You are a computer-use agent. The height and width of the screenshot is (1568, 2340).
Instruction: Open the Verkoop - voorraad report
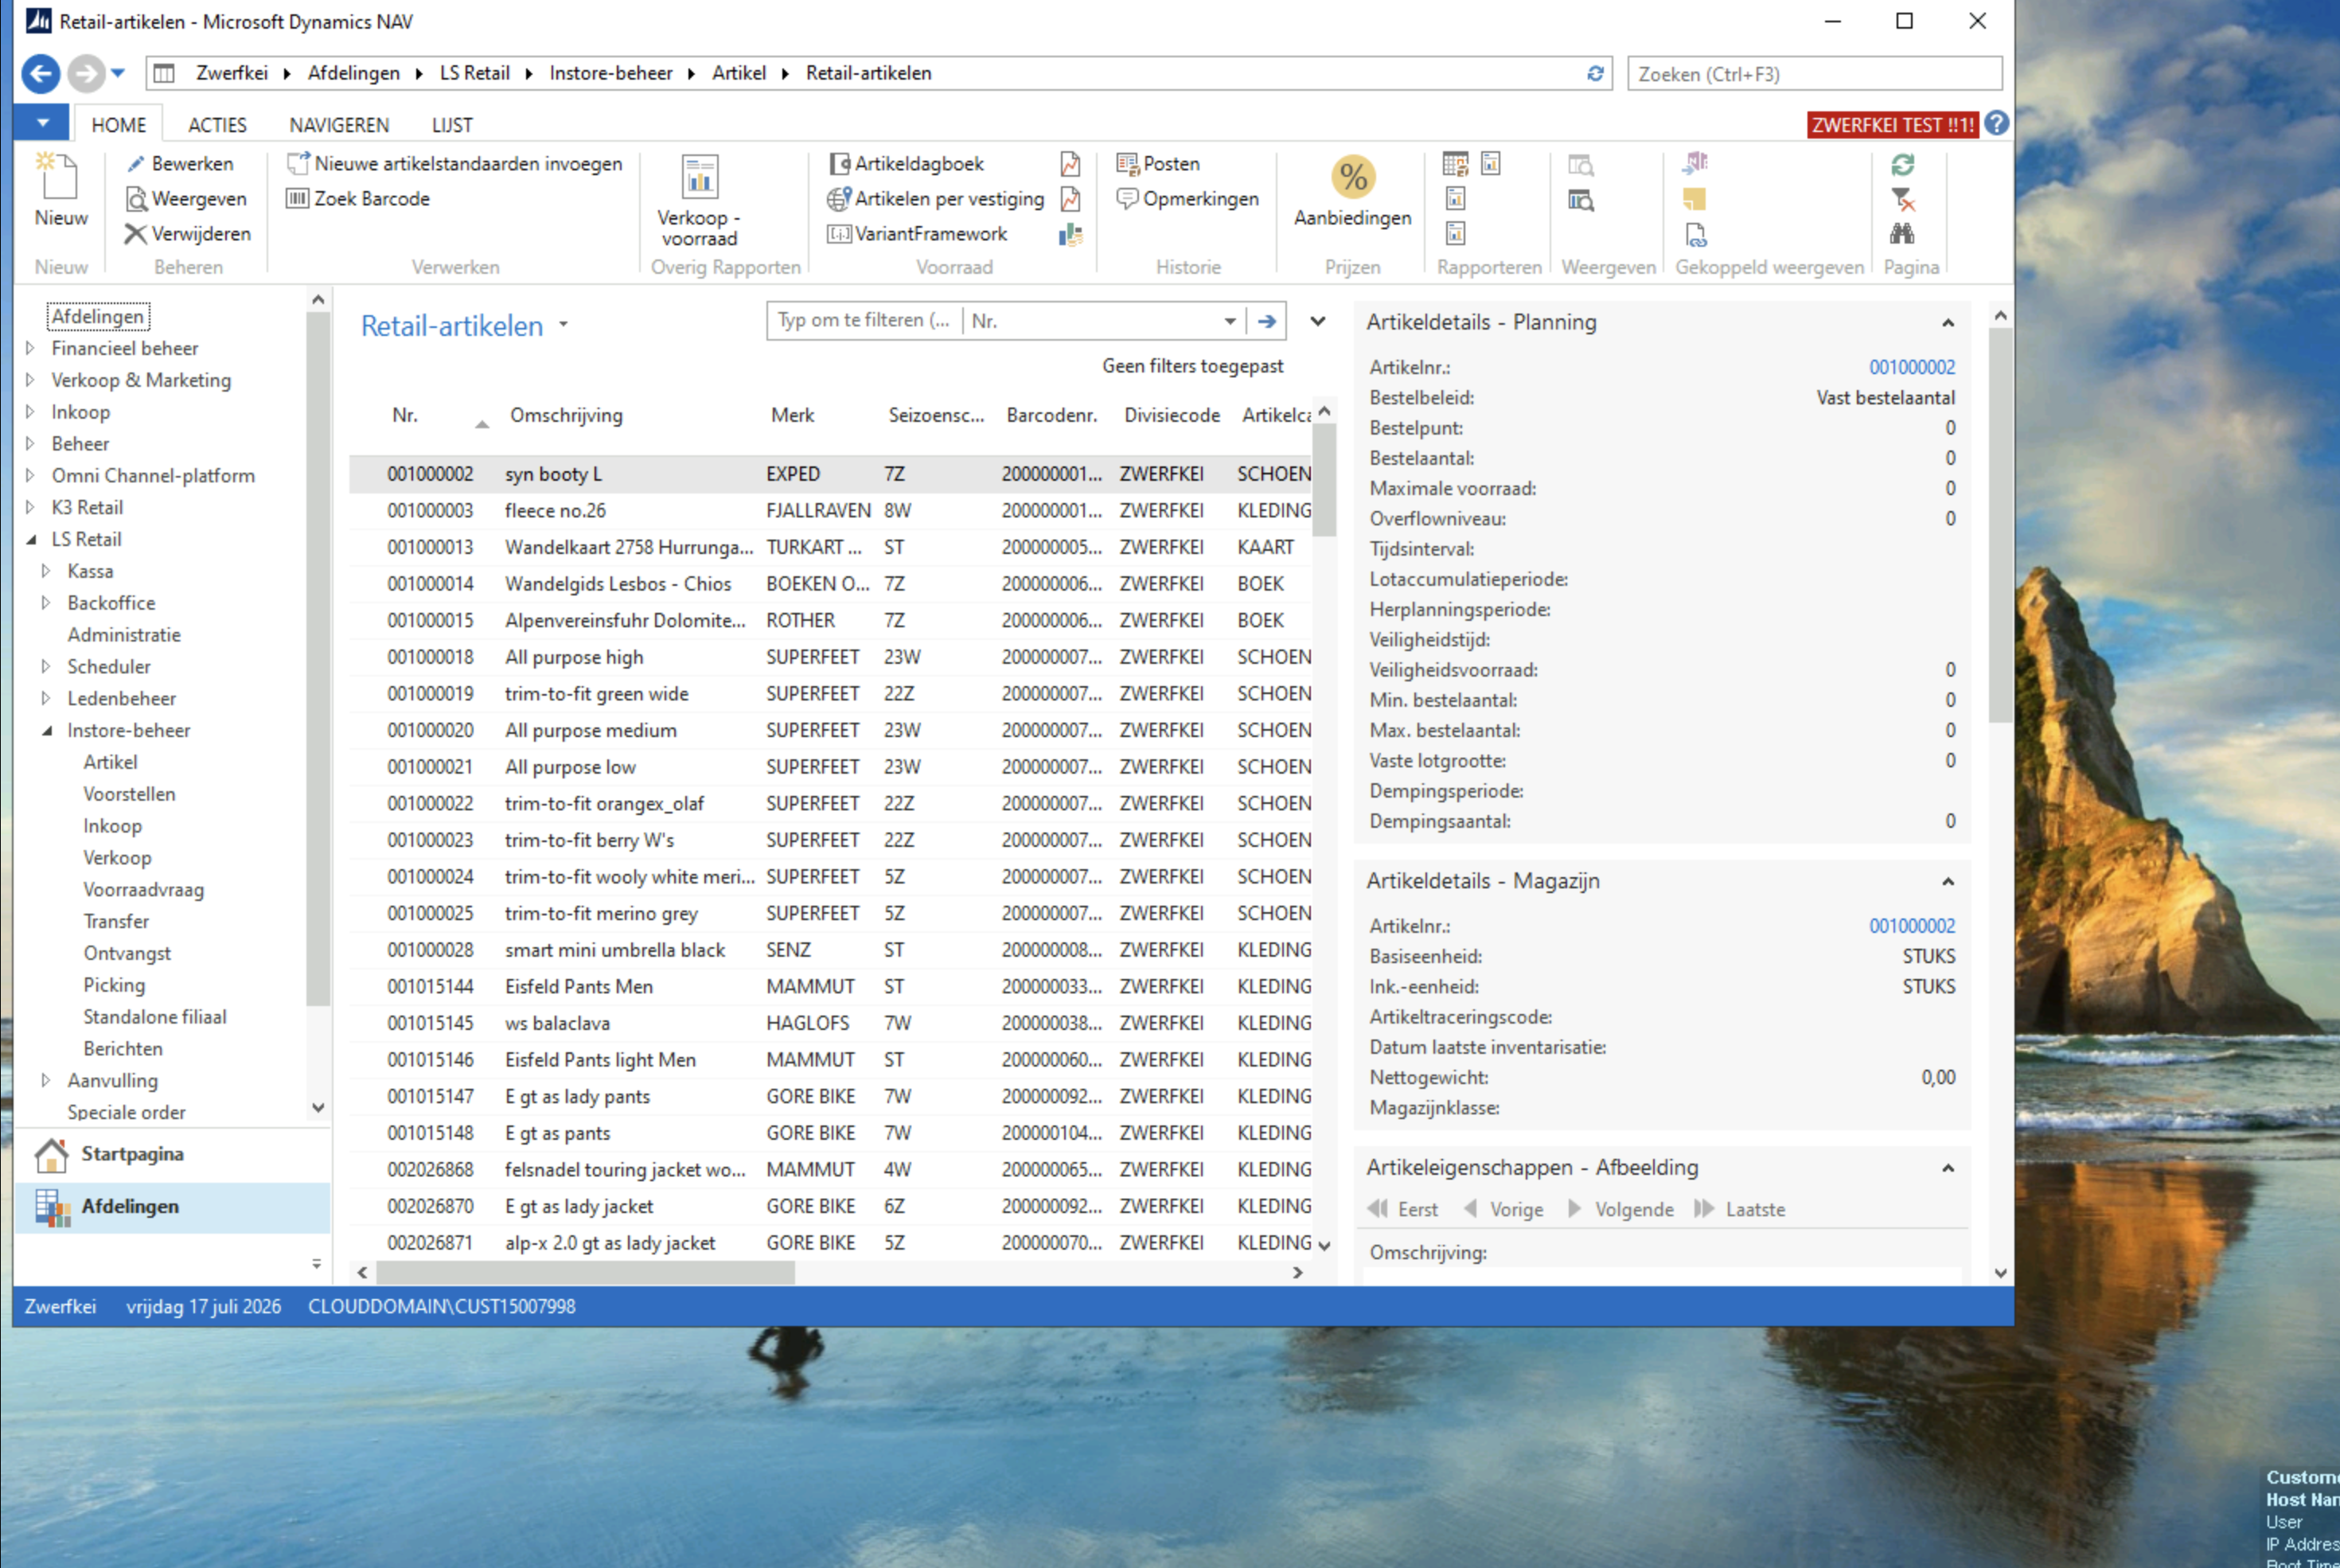coord(699,200)
